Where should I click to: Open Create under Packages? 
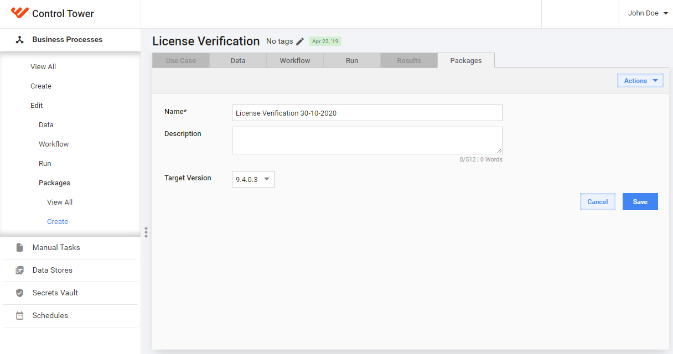(x=58, y=222)
